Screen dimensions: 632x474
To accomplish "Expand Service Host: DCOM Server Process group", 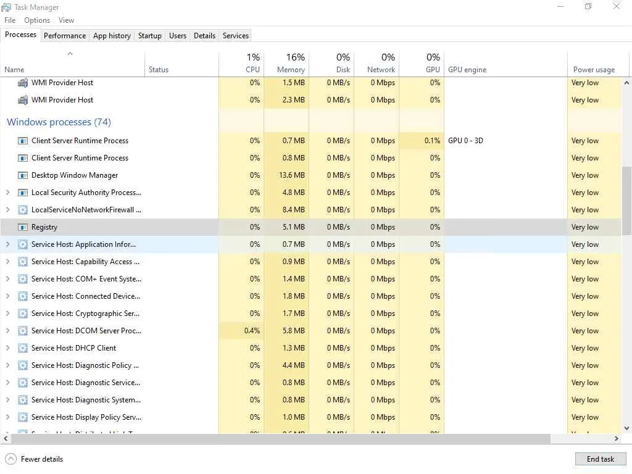I will 7,331.
